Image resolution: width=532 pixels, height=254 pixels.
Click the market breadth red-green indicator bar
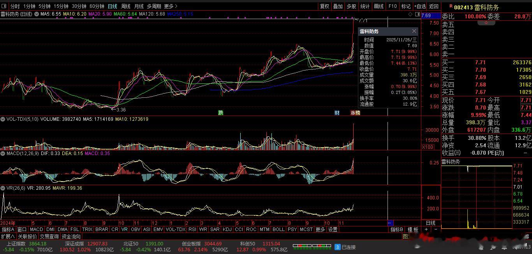312,246
